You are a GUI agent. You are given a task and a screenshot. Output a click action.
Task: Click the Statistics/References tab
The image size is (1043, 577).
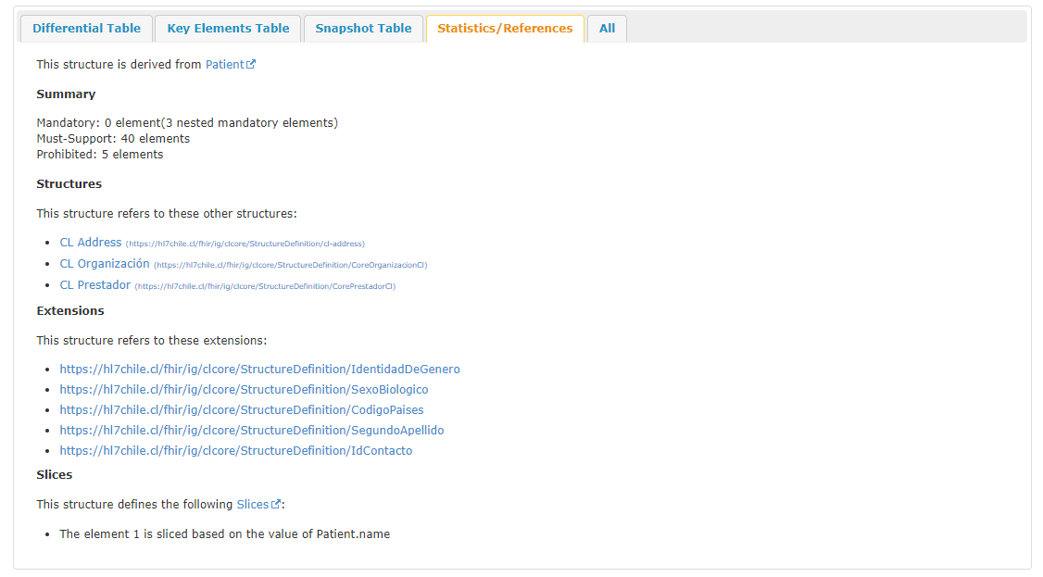pos(505,29)
